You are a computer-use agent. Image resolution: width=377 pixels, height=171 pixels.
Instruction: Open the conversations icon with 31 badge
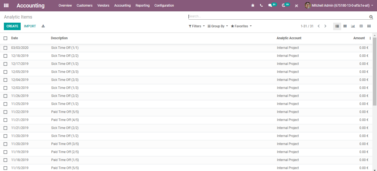[x=272, y=5]
